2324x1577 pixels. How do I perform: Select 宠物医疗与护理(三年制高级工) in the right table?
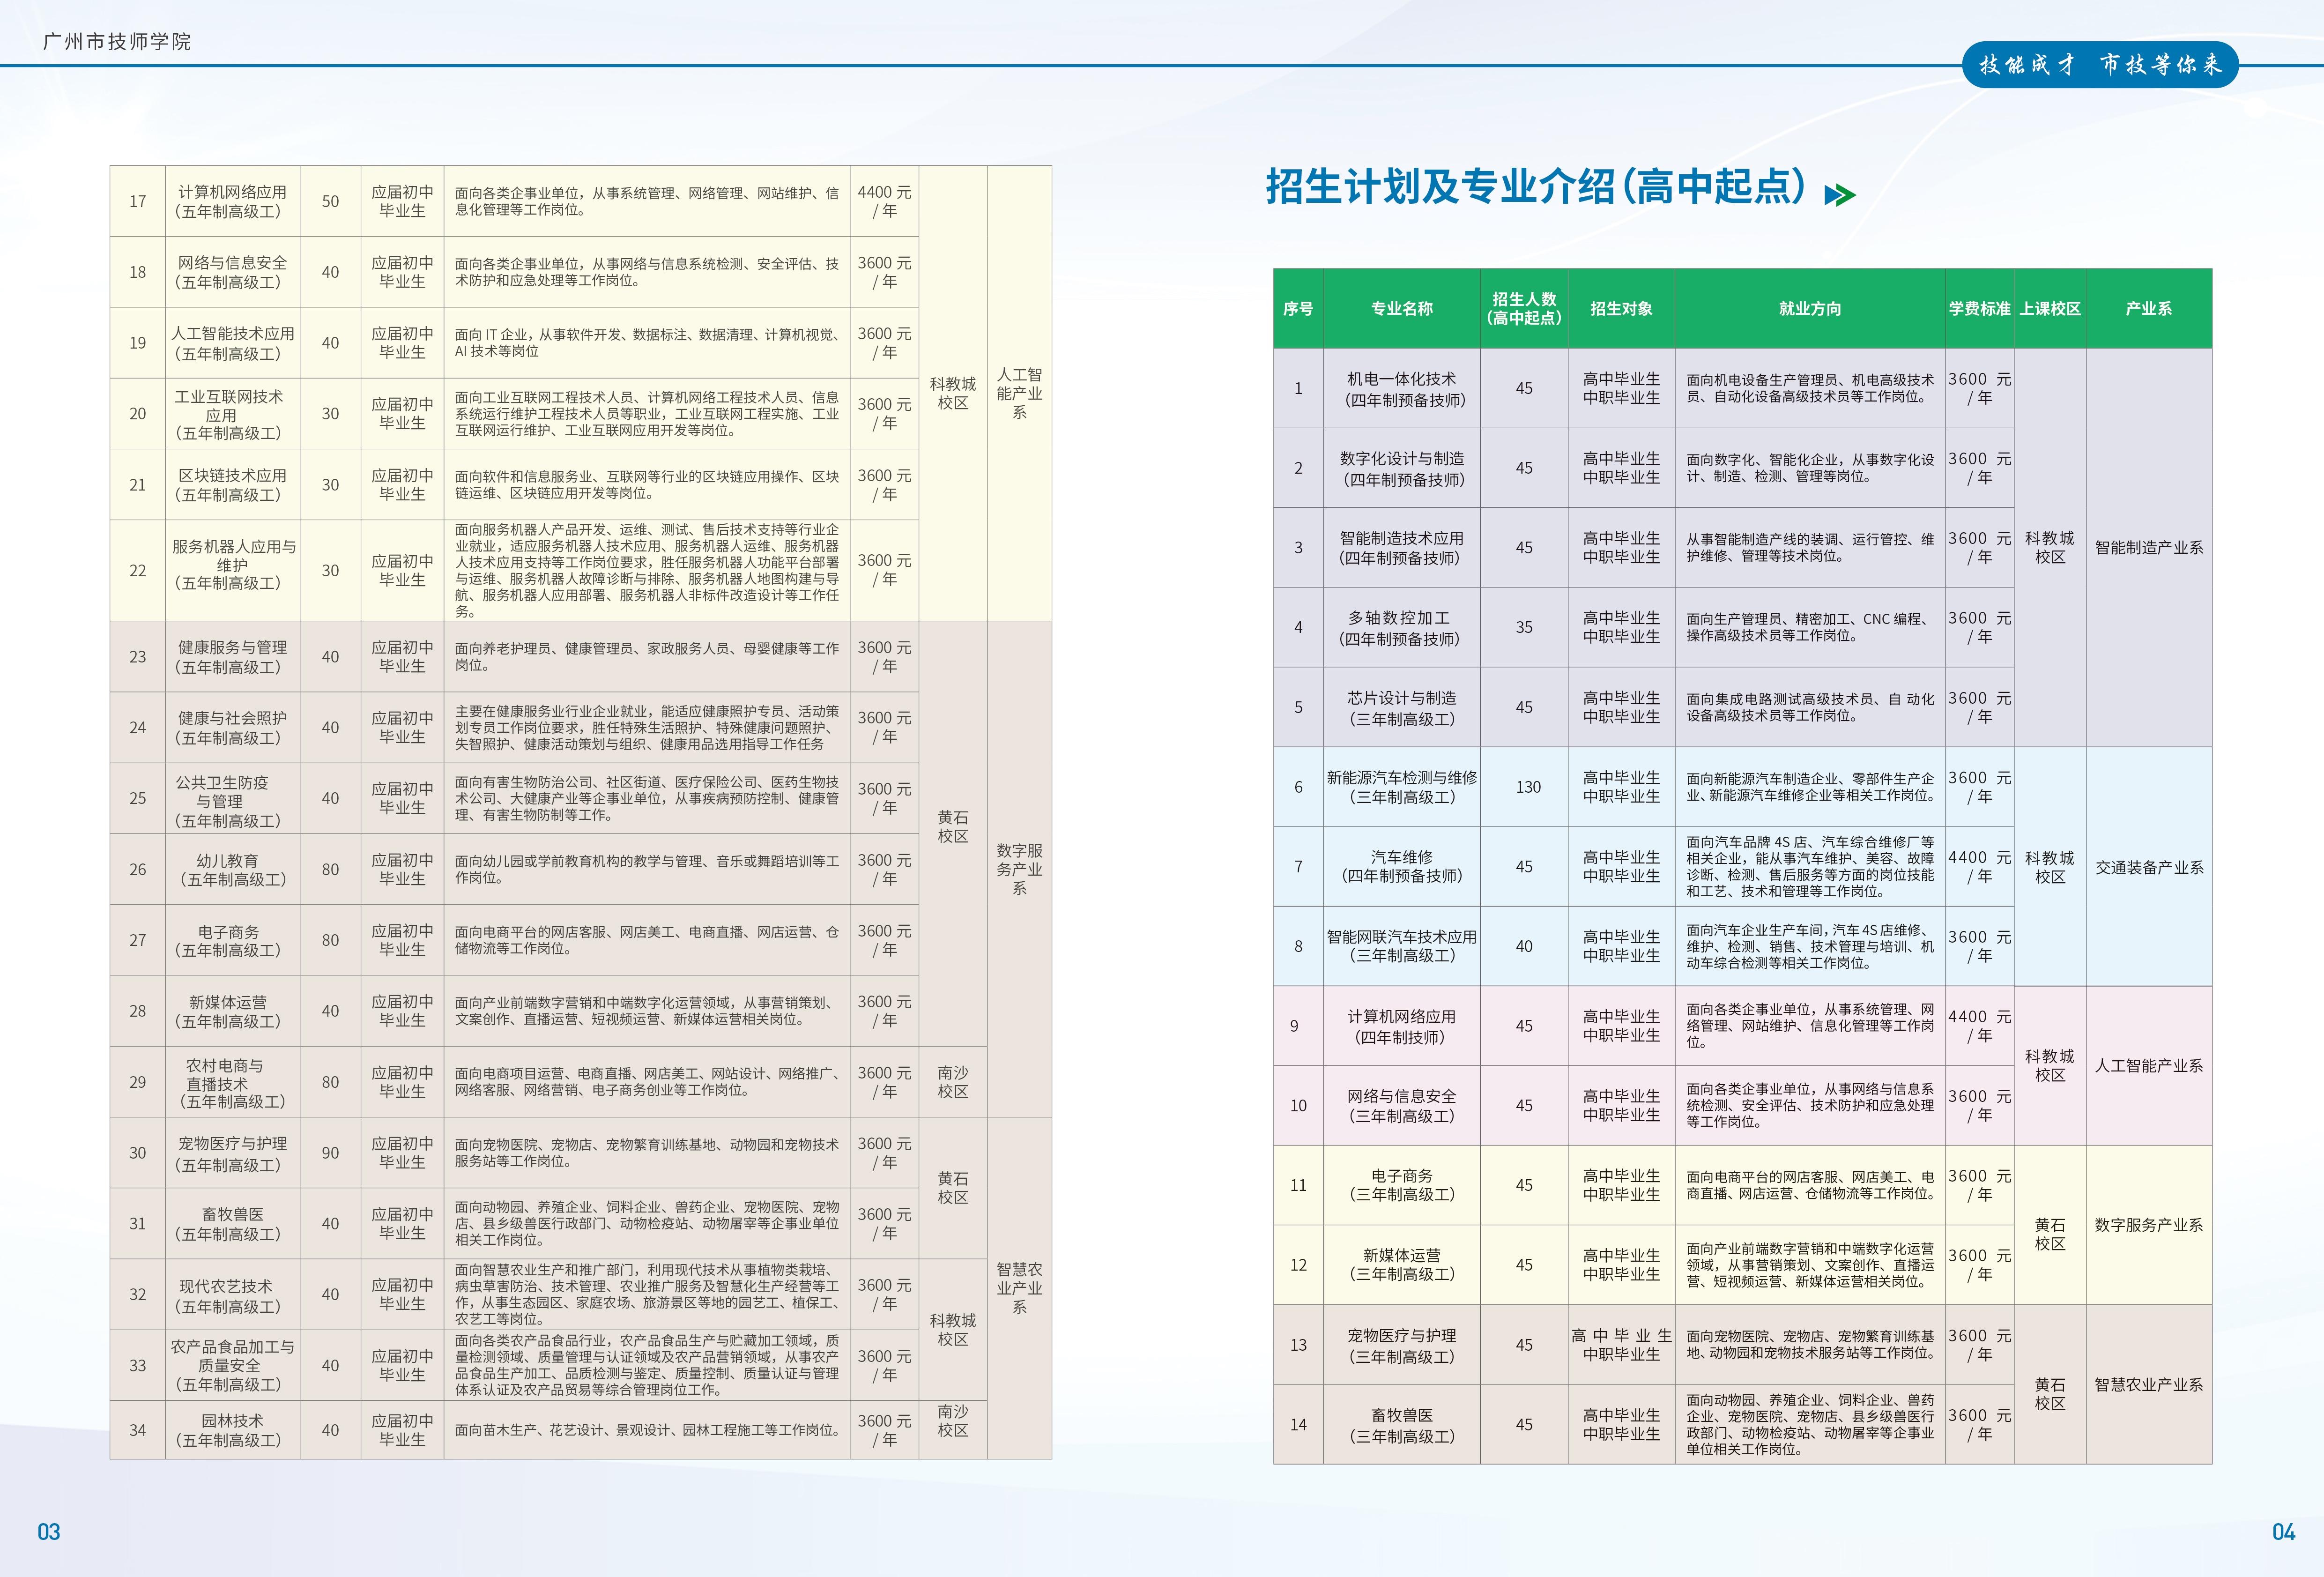1401,1345
